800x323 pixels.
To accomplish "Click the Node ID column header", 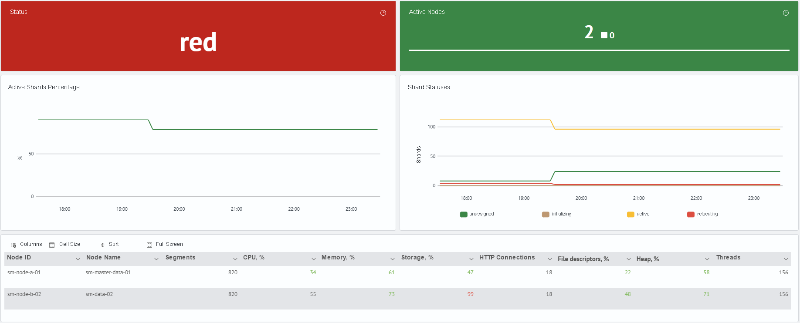I will (19, 258).
